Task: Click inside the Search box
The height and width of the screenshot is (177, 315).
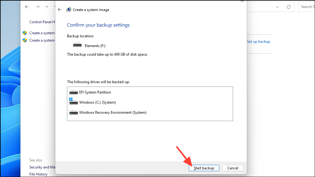Action: (x=307, y=6)
